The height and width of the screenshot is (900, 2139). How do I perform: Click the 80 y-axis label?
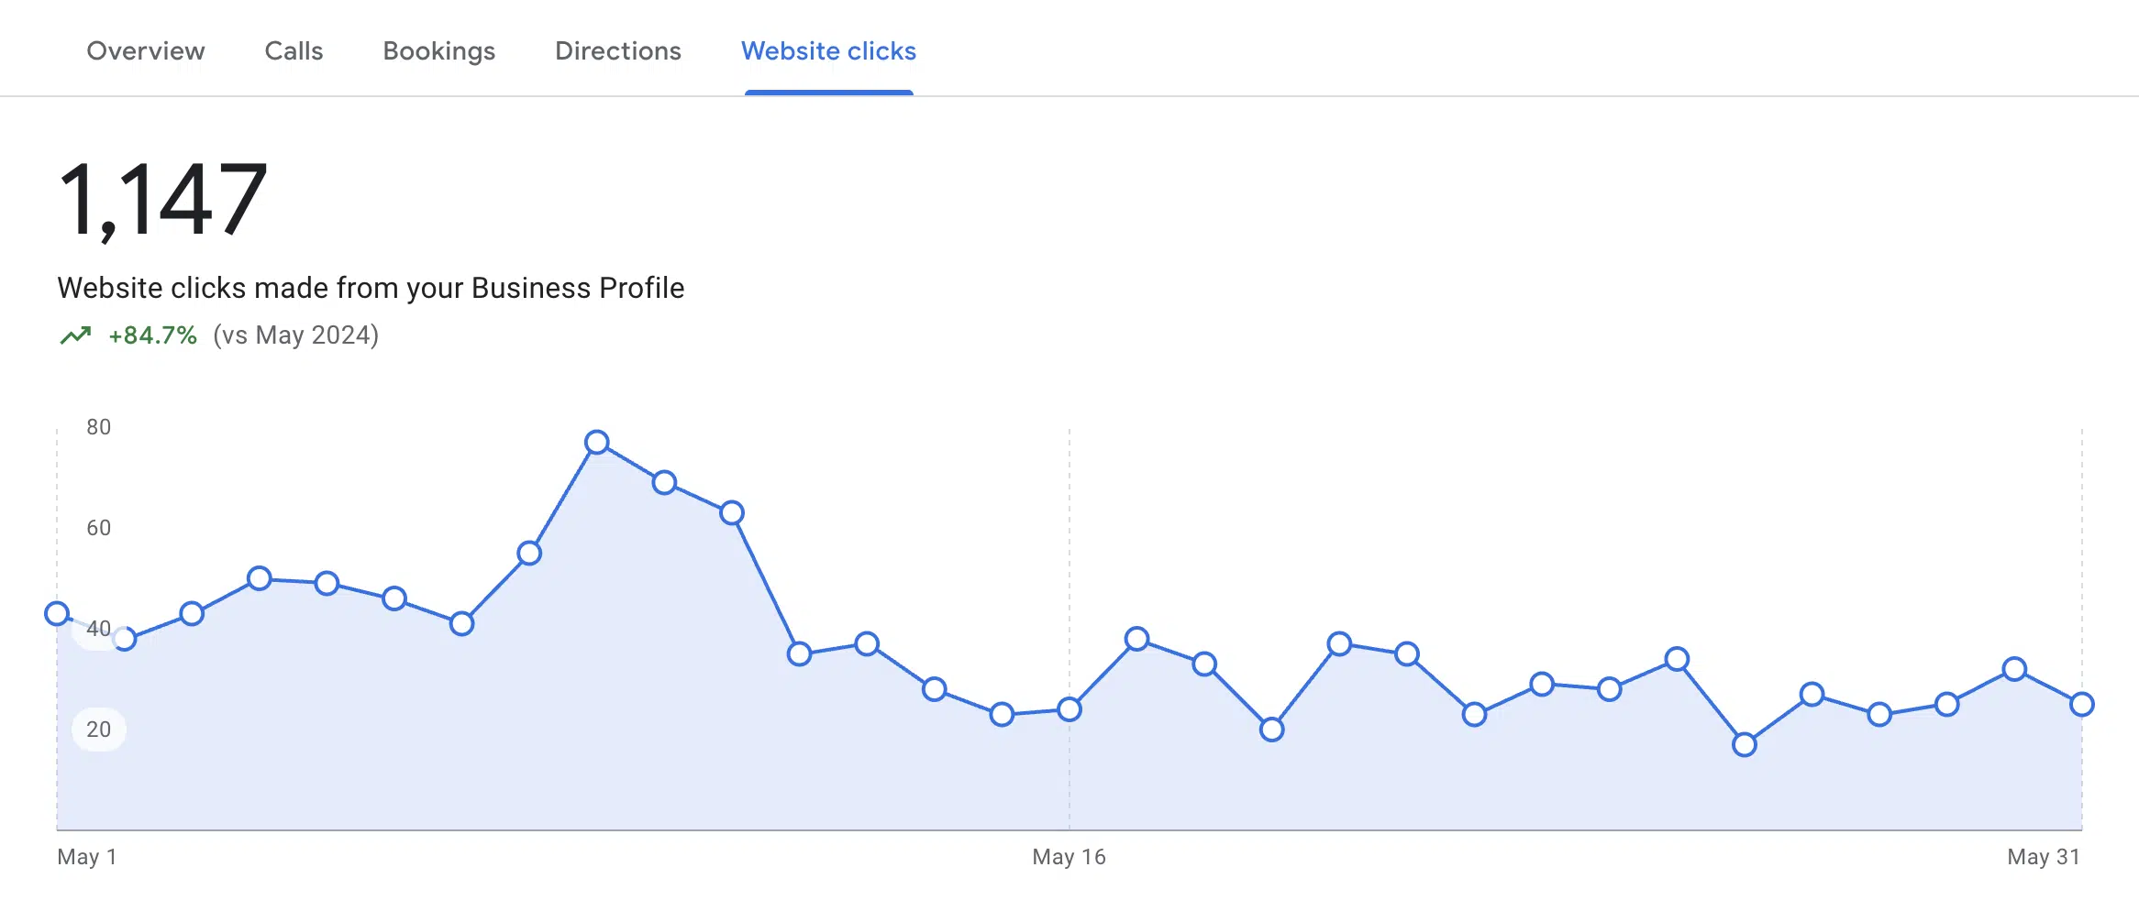click(x=98, y=427)
